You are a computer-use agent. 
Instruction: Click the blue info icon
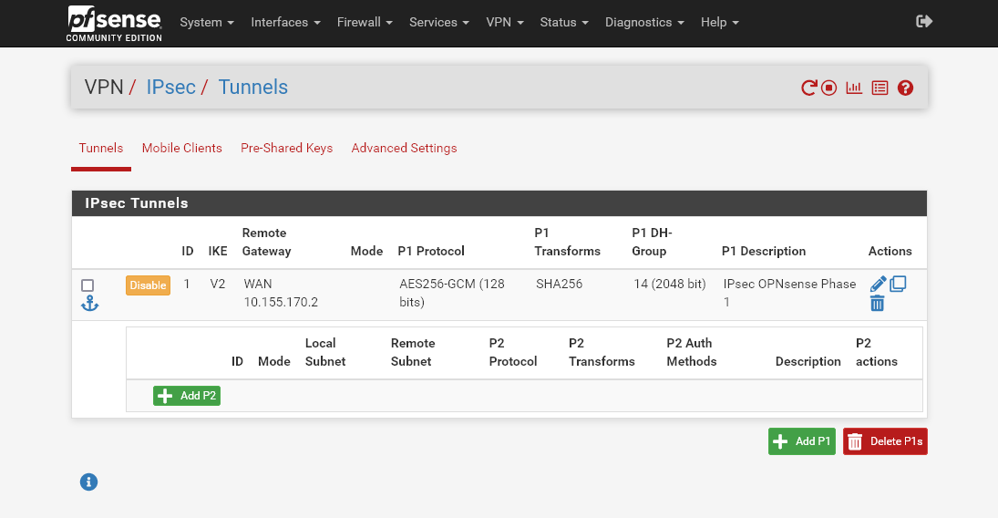tap(88, 482)
